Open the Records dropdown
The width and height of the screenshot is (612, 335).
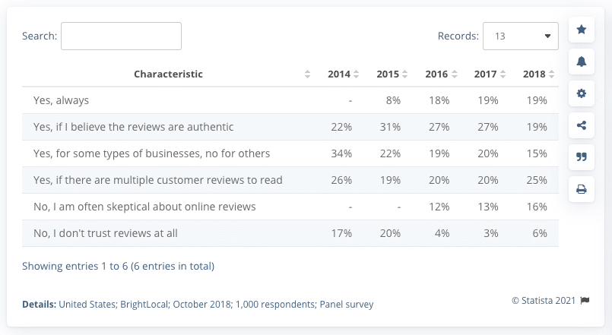pos(521,36)
